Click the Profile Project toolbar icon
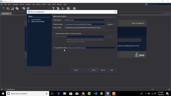The height and width of the screenshot is (96, 171). (74, 8)
